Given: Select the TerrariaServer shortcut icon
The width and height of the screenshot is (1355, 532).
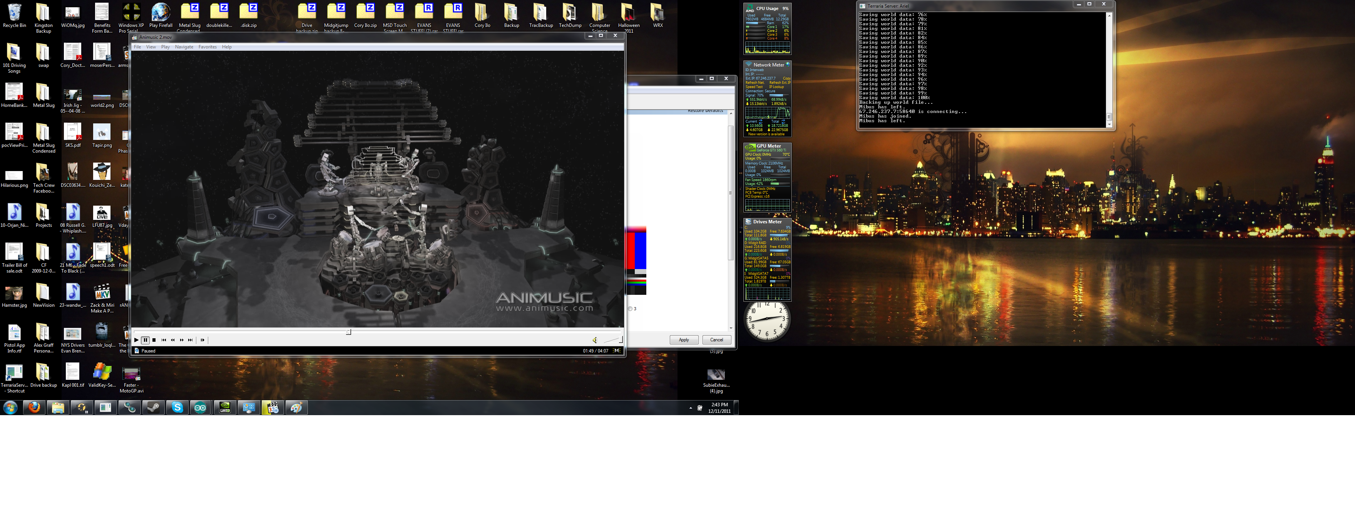Looking at the screenshot, I should click(x=15, y=378).
